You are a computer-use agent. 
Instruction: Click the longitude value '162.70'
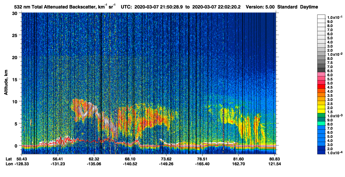[239, 164]
